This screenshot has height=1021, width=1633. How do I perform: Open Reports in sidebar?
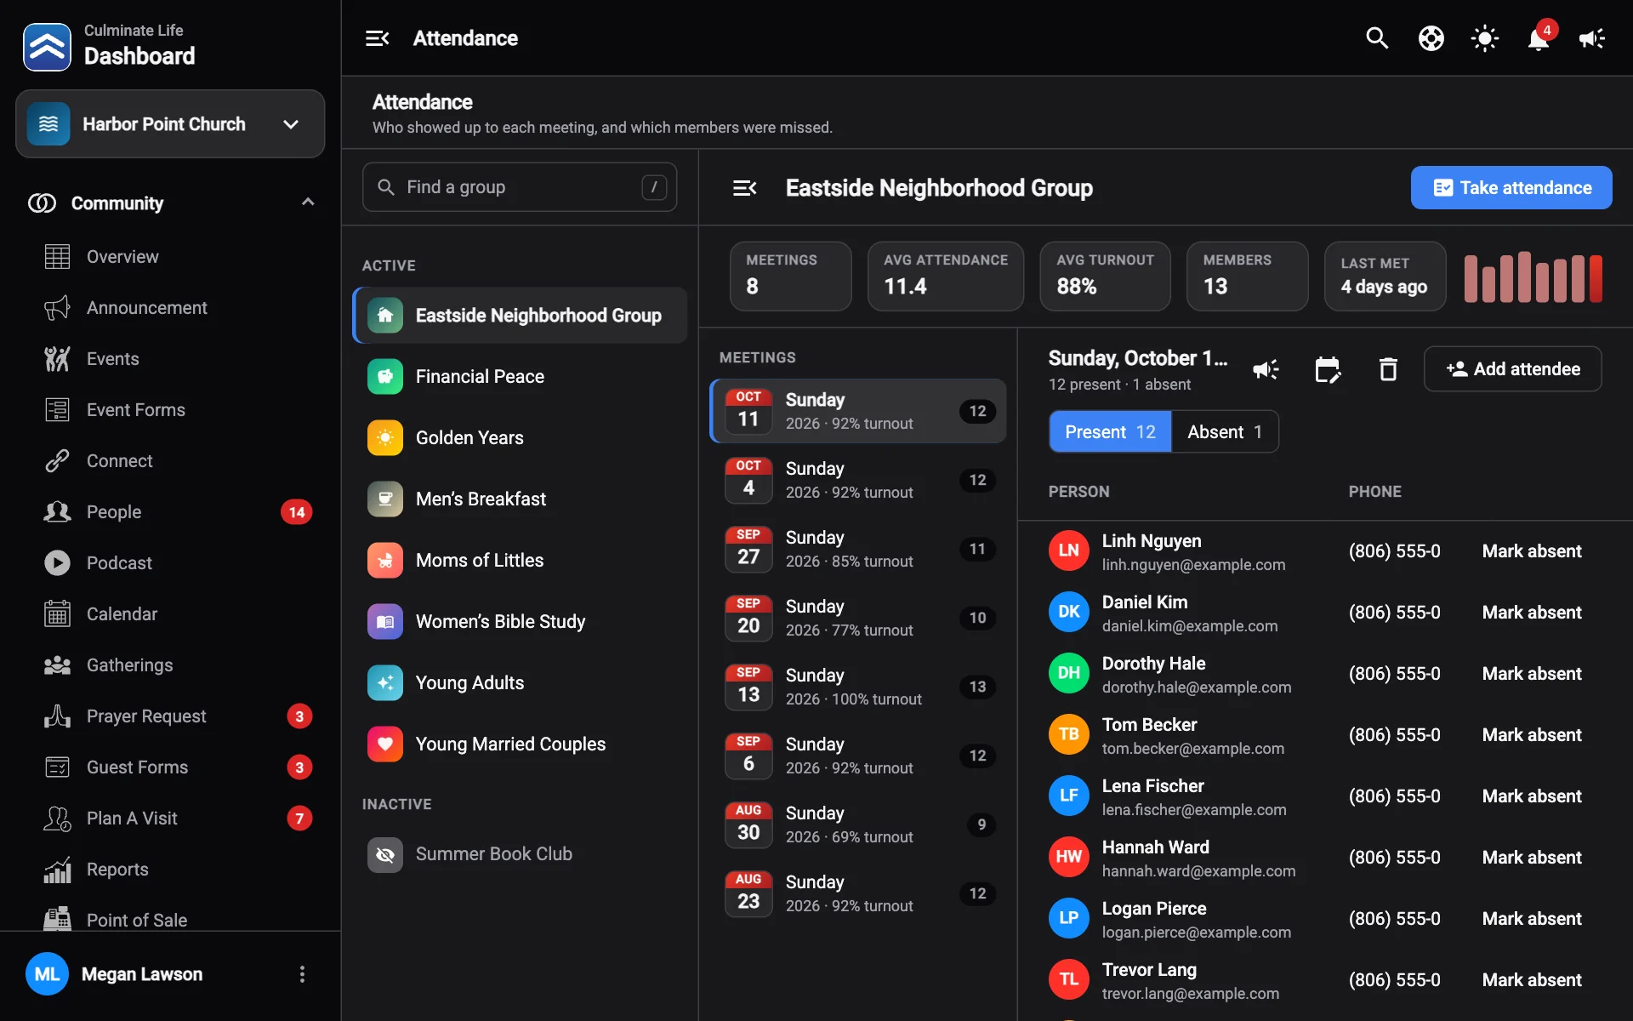point(170,870)
